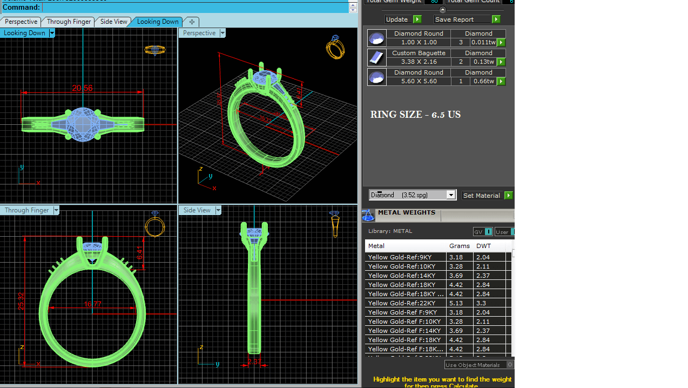Open the Through Finger viewport title dropdown

tap(56, 210)
